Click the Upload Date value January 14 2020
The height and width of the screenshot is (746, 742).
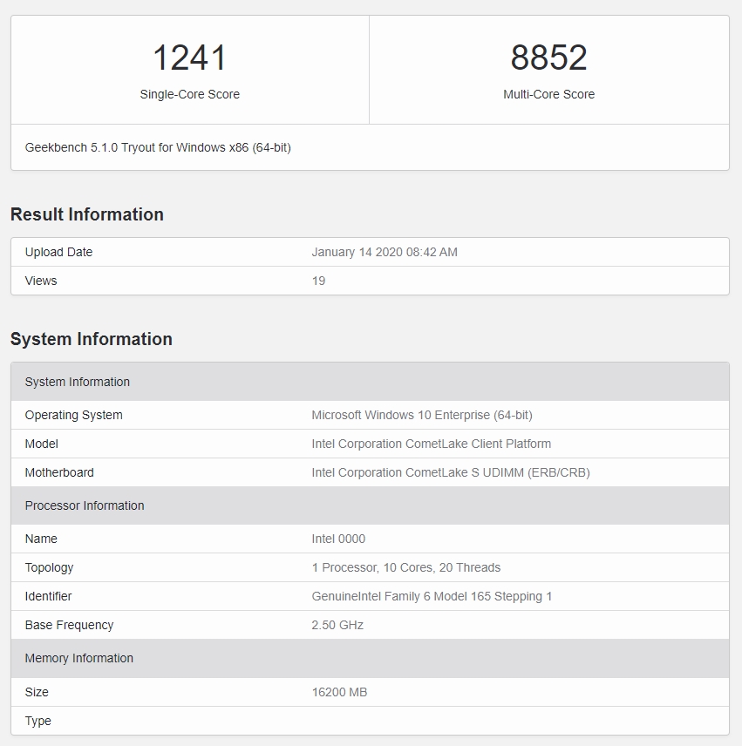point(385,252)
